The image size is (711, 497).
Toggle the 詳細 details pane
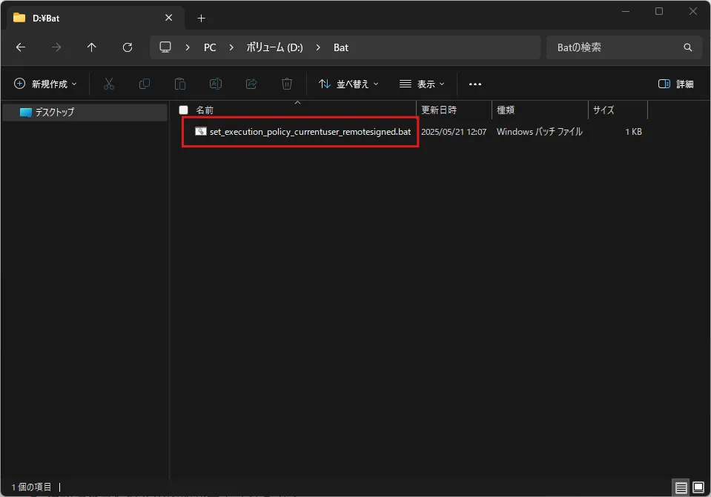(675, 84)
